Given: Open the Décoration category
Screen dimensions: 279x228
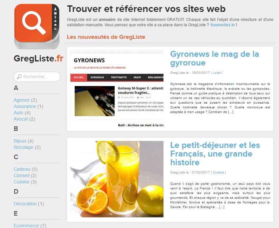Looking at the screenshot, I should [x=25, y=204].
